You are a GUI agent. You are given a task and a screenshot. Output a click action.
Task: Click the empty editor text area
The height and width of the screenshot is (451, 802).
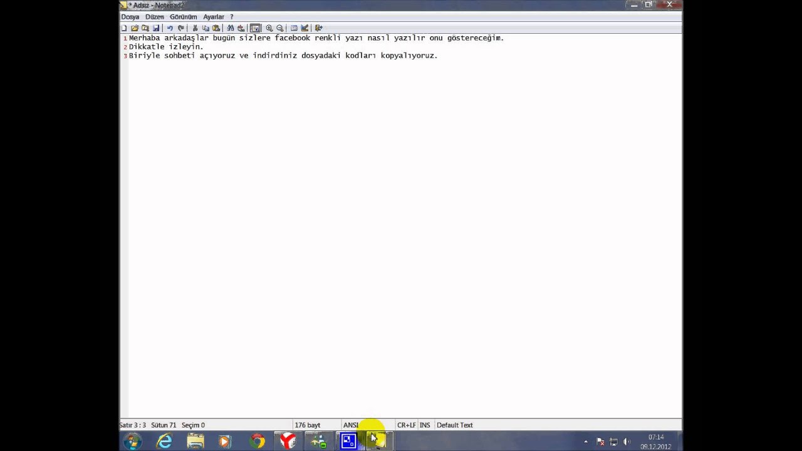[405, 238]
